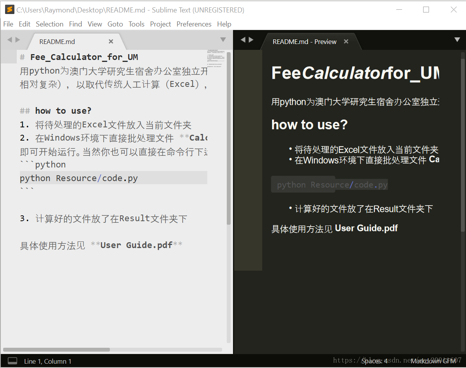Click the preview title FeeCalculatorfor_UM
This screenshot has height=368, width=466.
(x=355, y=73)
